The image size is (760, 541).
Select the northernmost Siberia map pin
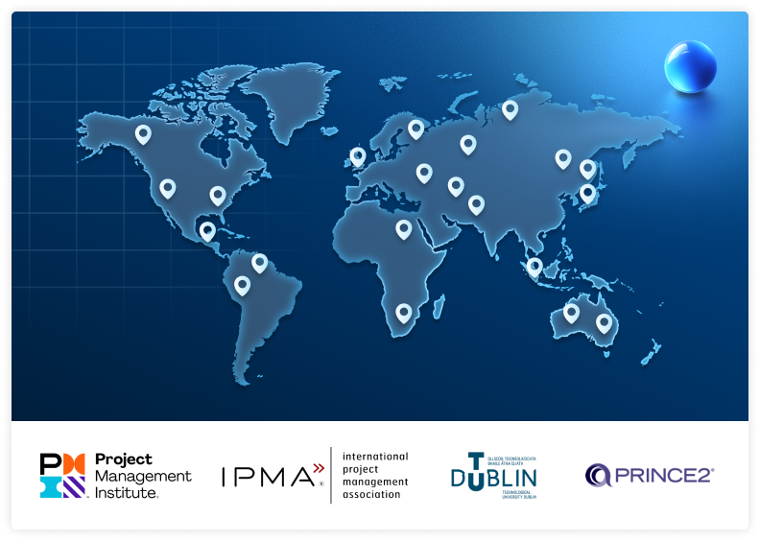pos(510,110)
